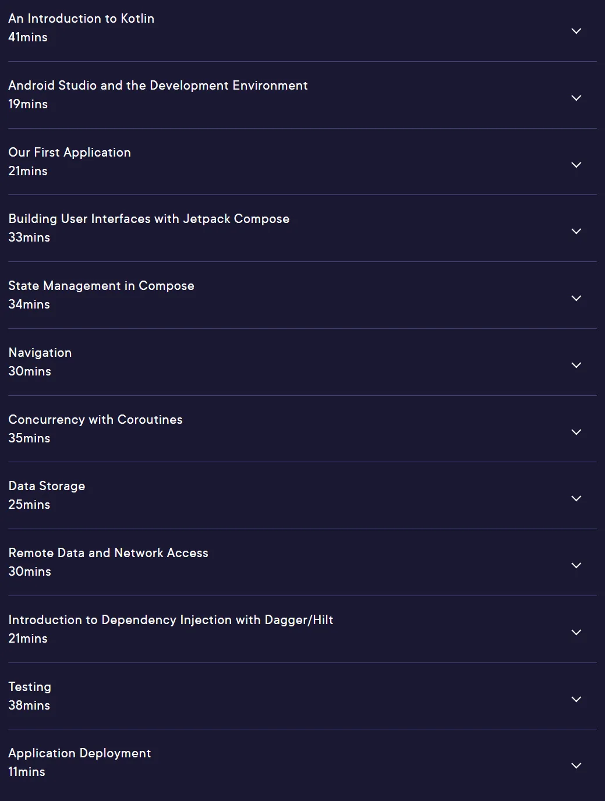Select the An Introduction to Kotlin title

pos(82,19)
